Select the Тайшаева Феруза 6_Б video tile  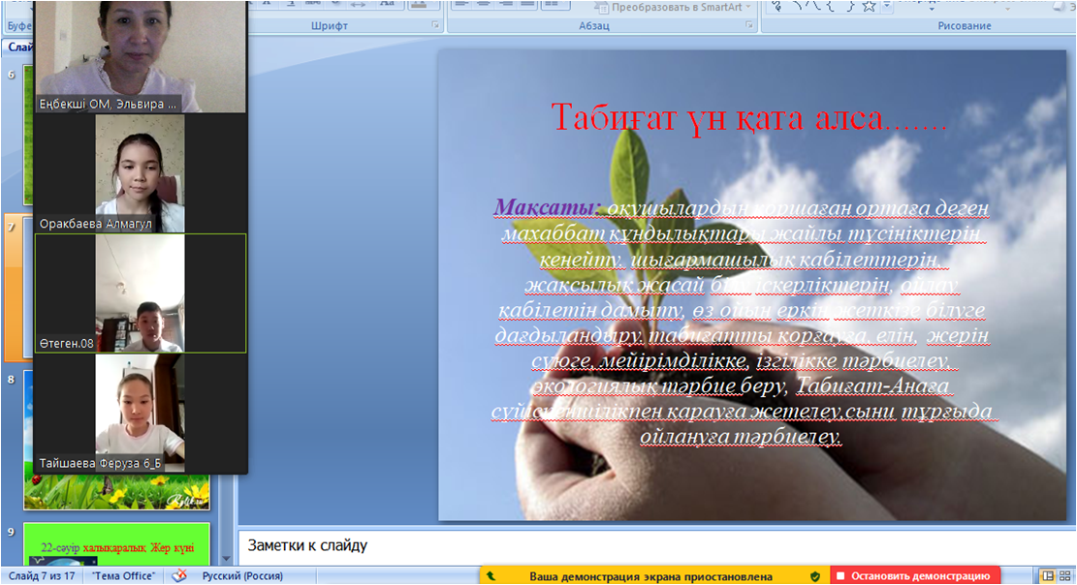point(141,414)
